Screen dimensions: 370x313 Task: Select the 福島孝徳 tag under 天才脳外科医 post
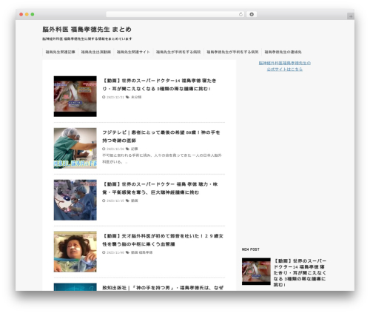coord(146,252)
